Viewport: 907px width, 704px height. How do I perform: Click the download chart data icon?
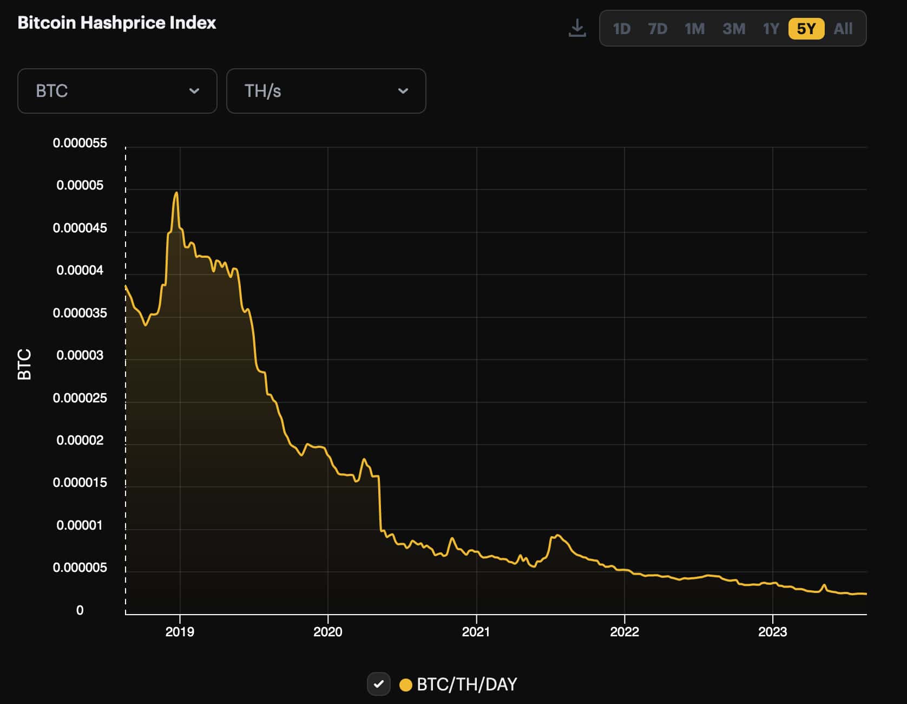click(x=577, y=28)
